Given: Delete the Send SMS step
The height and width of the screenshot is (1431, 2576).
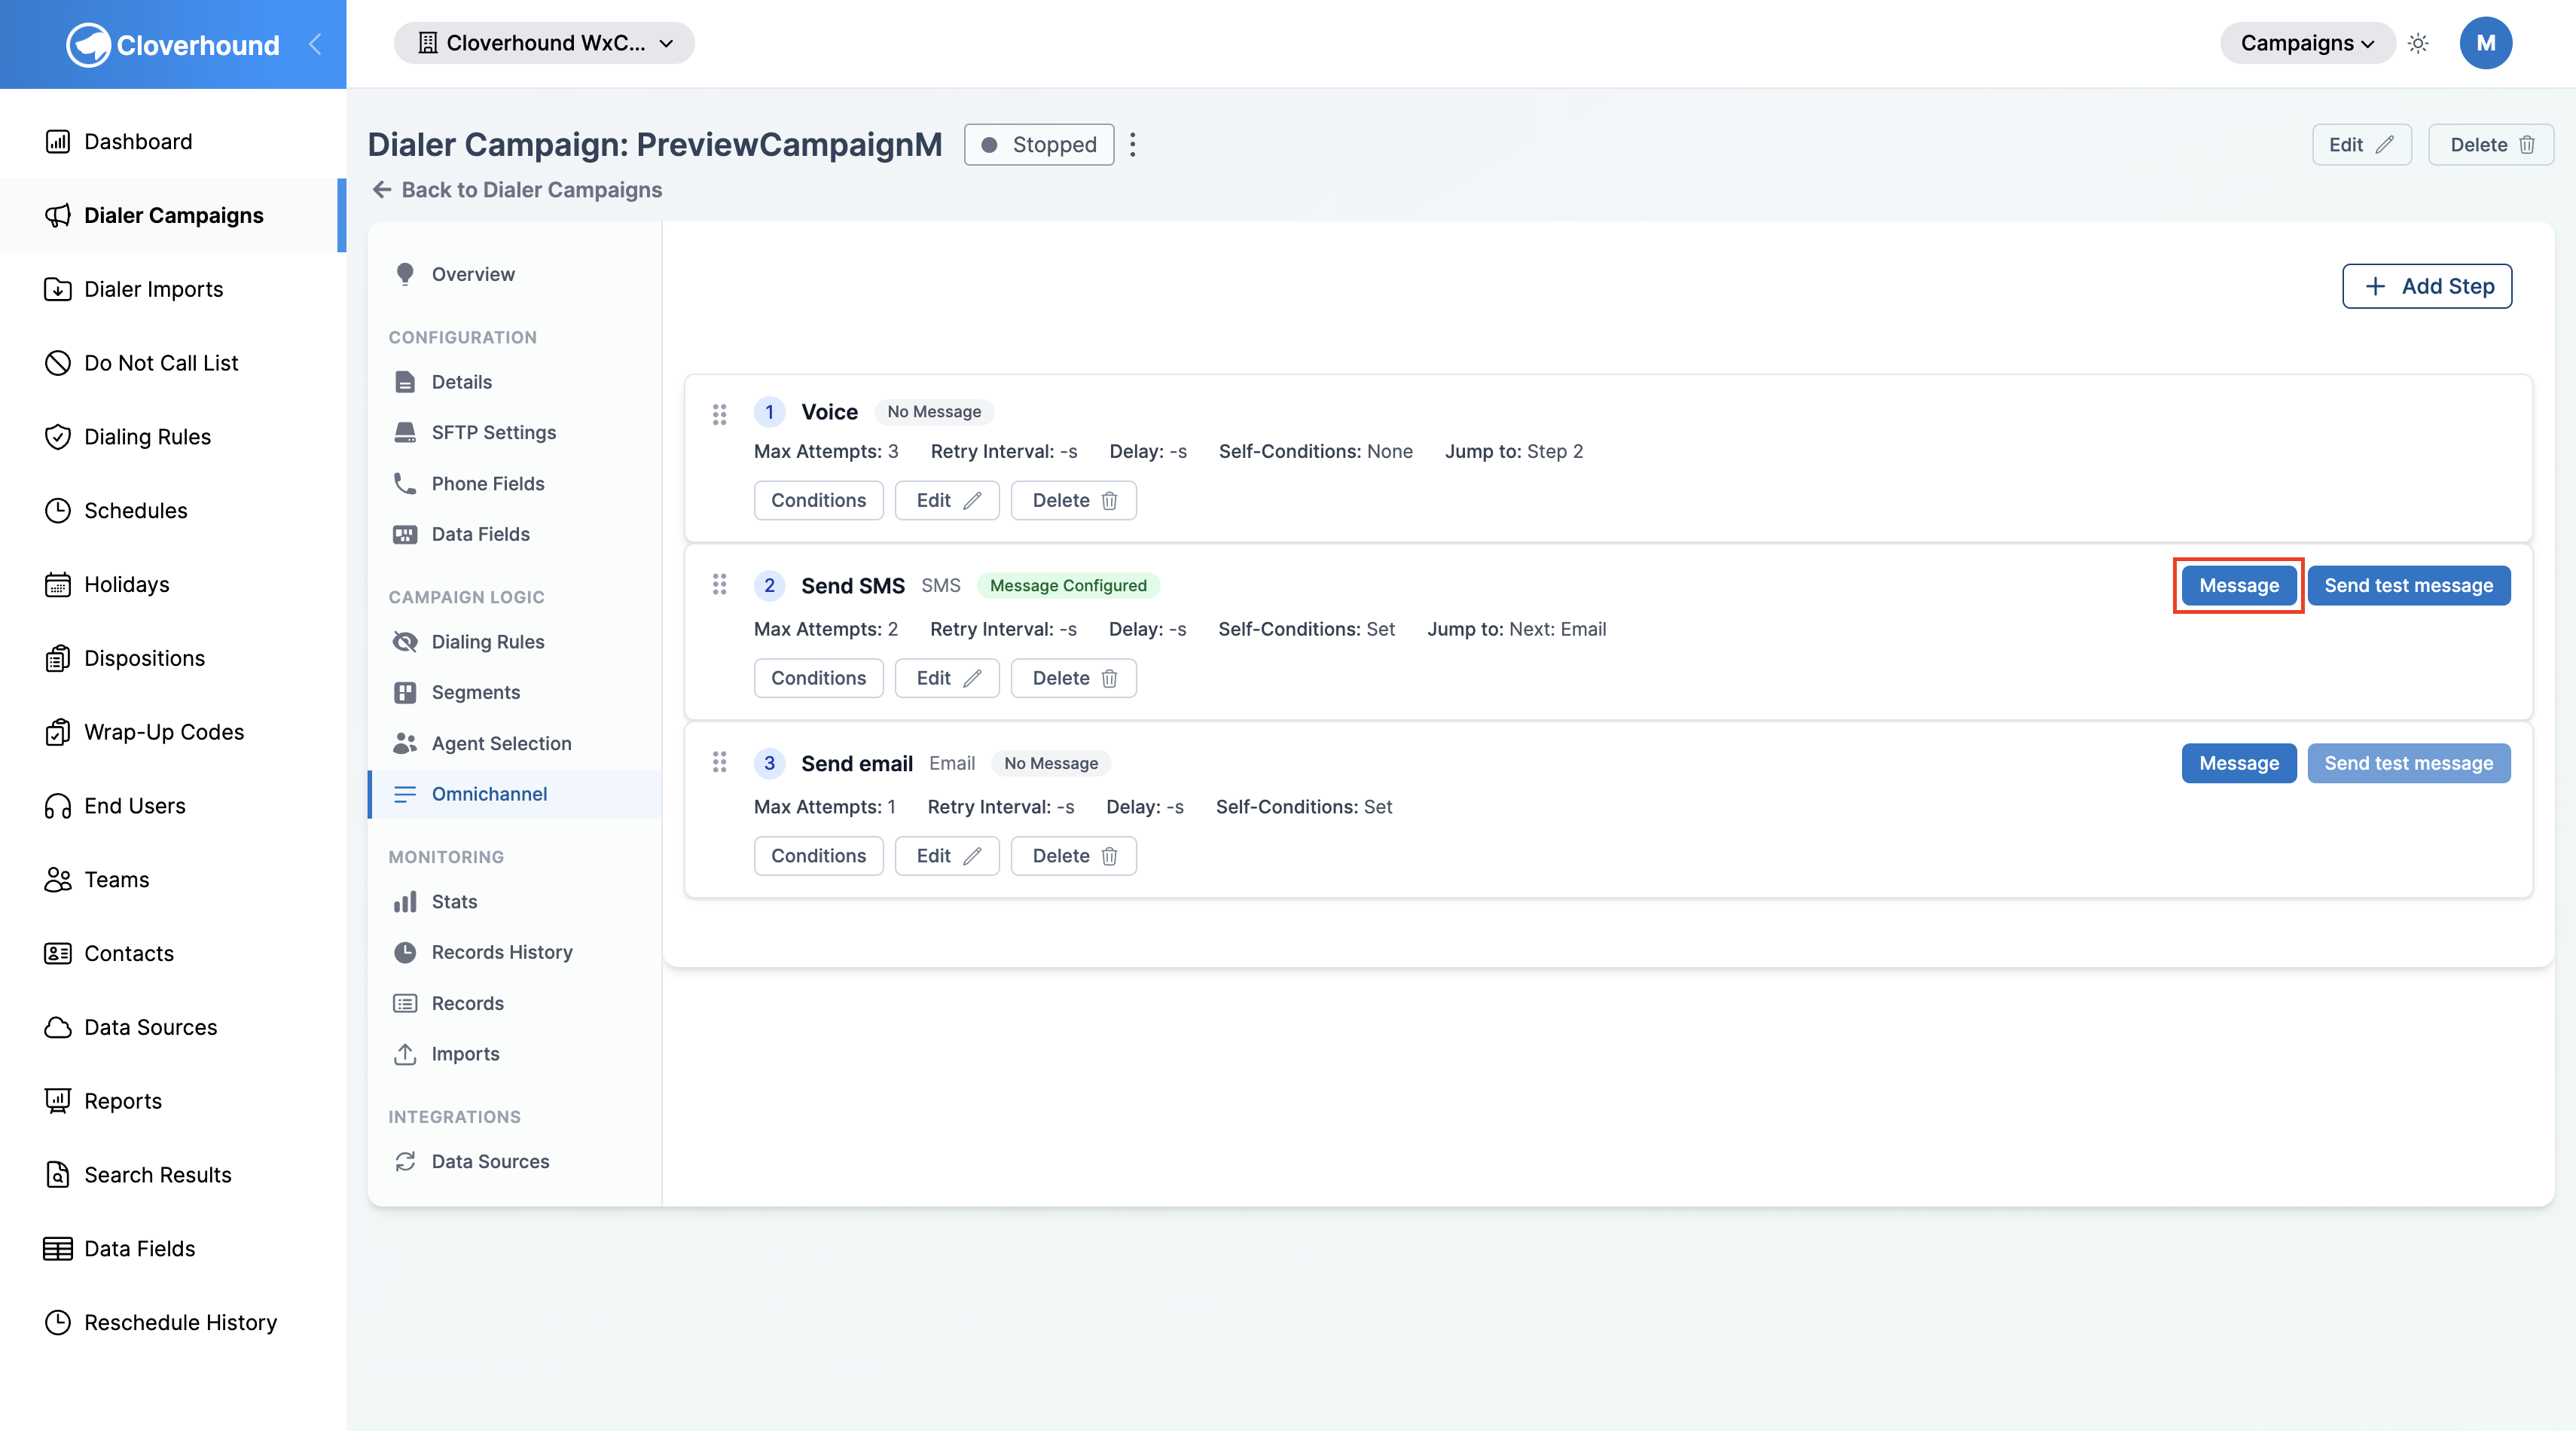Looking at the screenshot, I should tap(1074, 679).
